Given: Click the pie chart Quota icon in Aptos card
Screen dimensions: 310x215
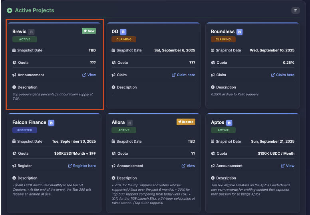Looking at the screenshot, I should click(x=213, y=154).
